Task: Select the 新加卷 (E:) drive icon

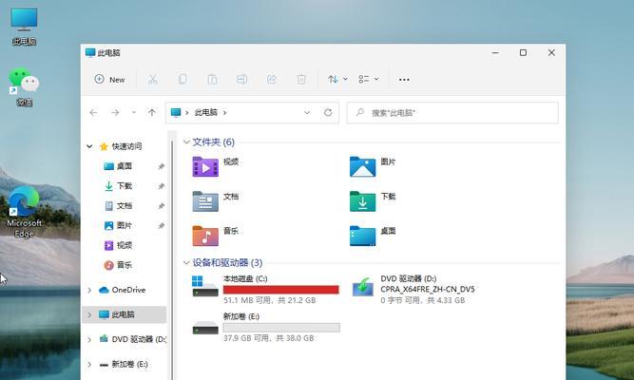Action: (205, 328)
